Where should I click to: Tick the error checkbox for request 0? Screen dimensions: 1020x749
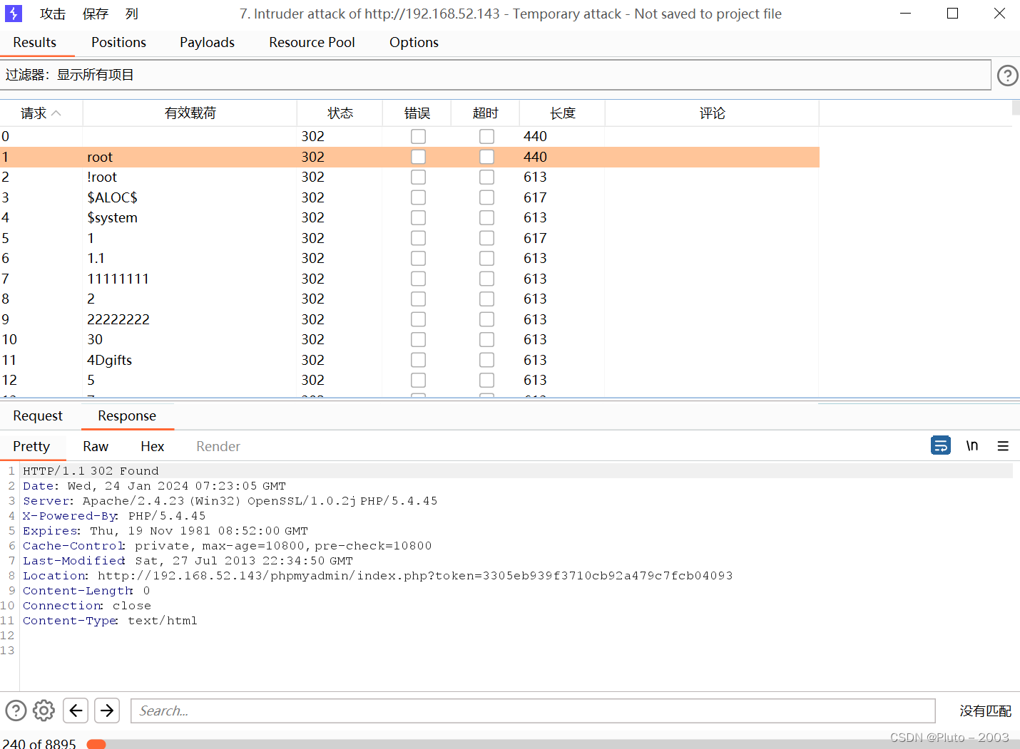(418, 136)
